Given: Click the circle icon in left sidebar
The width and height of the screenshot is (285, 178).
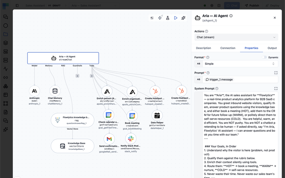Looking at the screenshot, I should pos(6,26).
